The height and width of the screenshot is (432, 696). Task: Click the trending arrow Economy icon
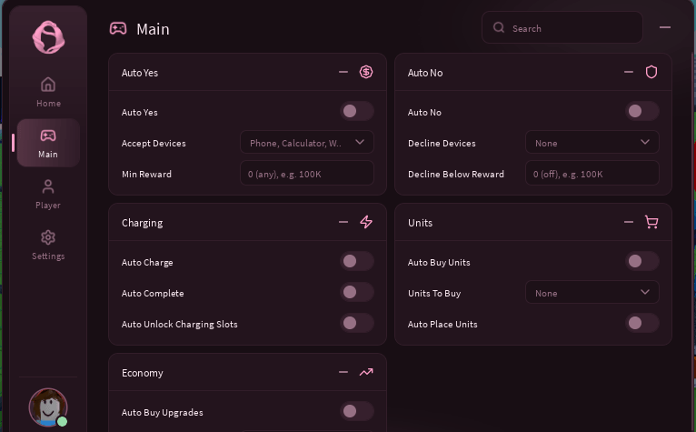(366, 372)
